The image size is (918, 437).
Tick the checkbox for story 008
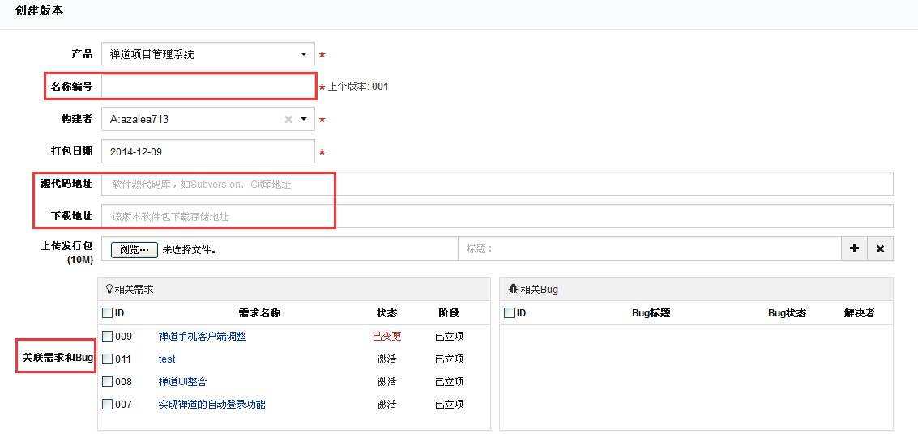tap(108, 382)
